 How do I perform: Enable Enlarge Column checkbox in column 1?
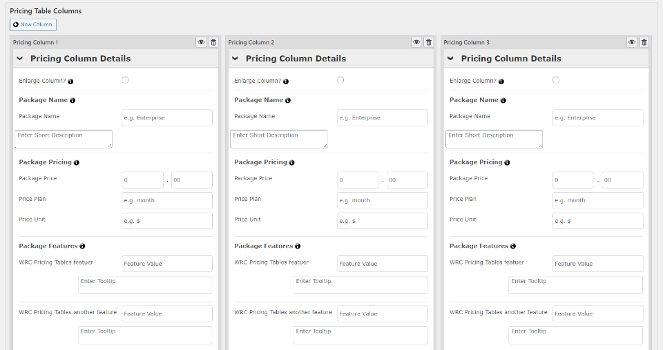(125, 80)
